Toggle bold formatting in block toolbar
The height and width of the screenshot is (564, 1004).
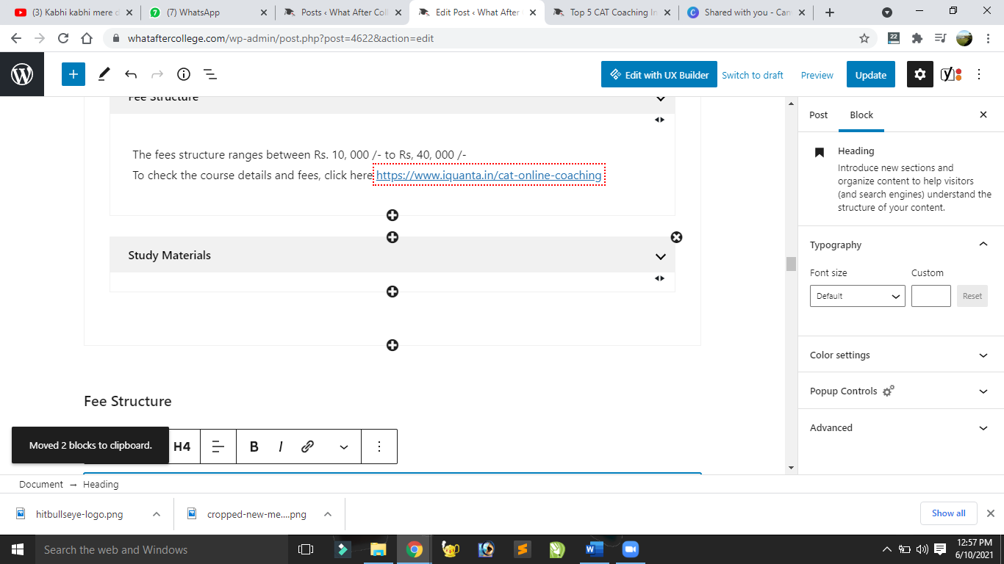pyautogui.click(x=254, y=446)
